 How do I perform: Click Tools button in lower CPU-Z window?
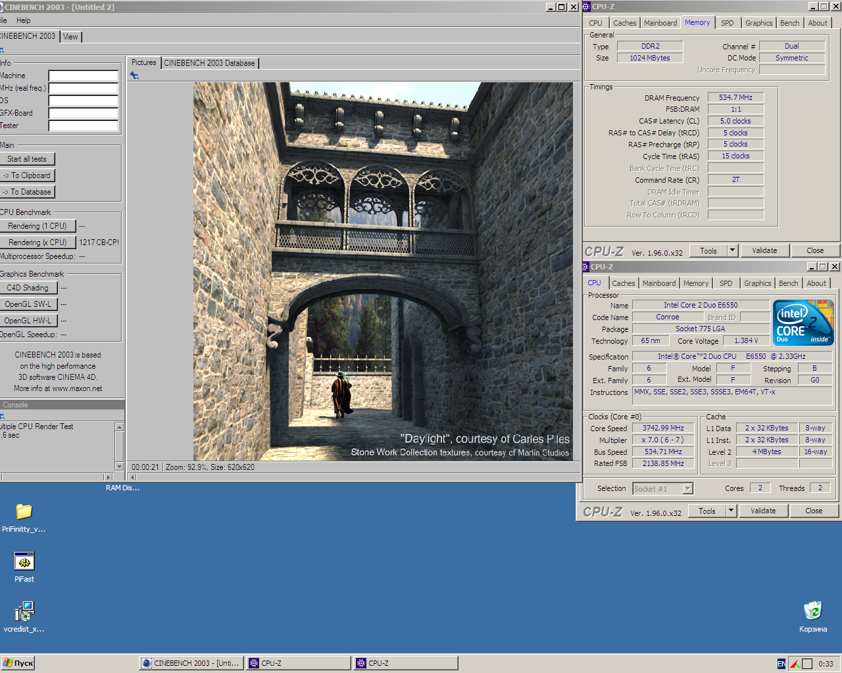(707, 511)
